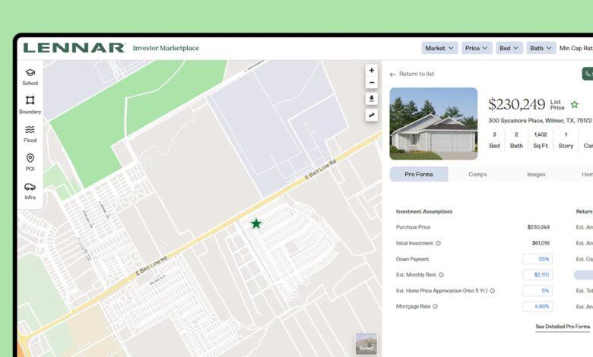Viewport: 593px width, 357px height.
Task: Select the map ruler measure tool
Action: click(x=371, y=115)
